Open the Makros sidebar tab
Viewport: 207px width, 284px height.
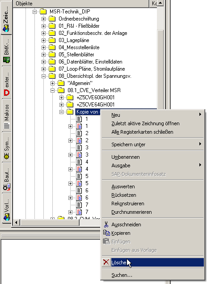click(x=7, y=116)
